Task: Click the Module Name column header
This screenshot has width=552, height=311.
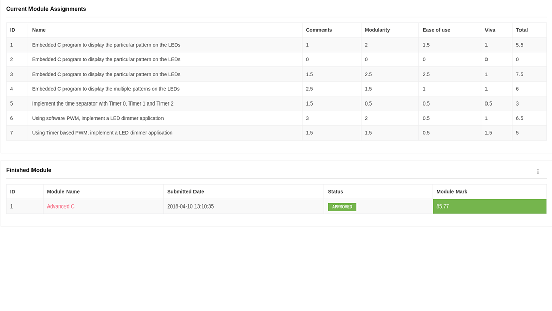Action: [x=63, y=192]
